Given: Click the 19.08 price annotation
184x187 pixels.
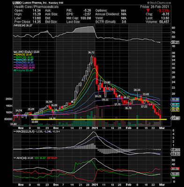Looking at the screenshot, I should click(146, 94).
